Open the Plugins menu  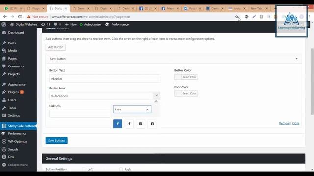13,92
